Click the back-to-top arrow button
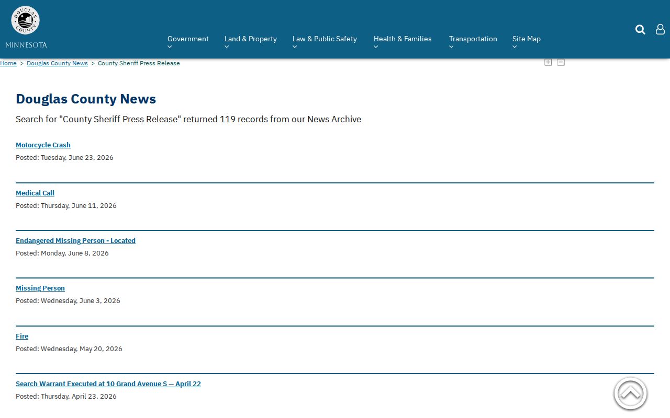670x418 pixels. [x=630, y=393]
